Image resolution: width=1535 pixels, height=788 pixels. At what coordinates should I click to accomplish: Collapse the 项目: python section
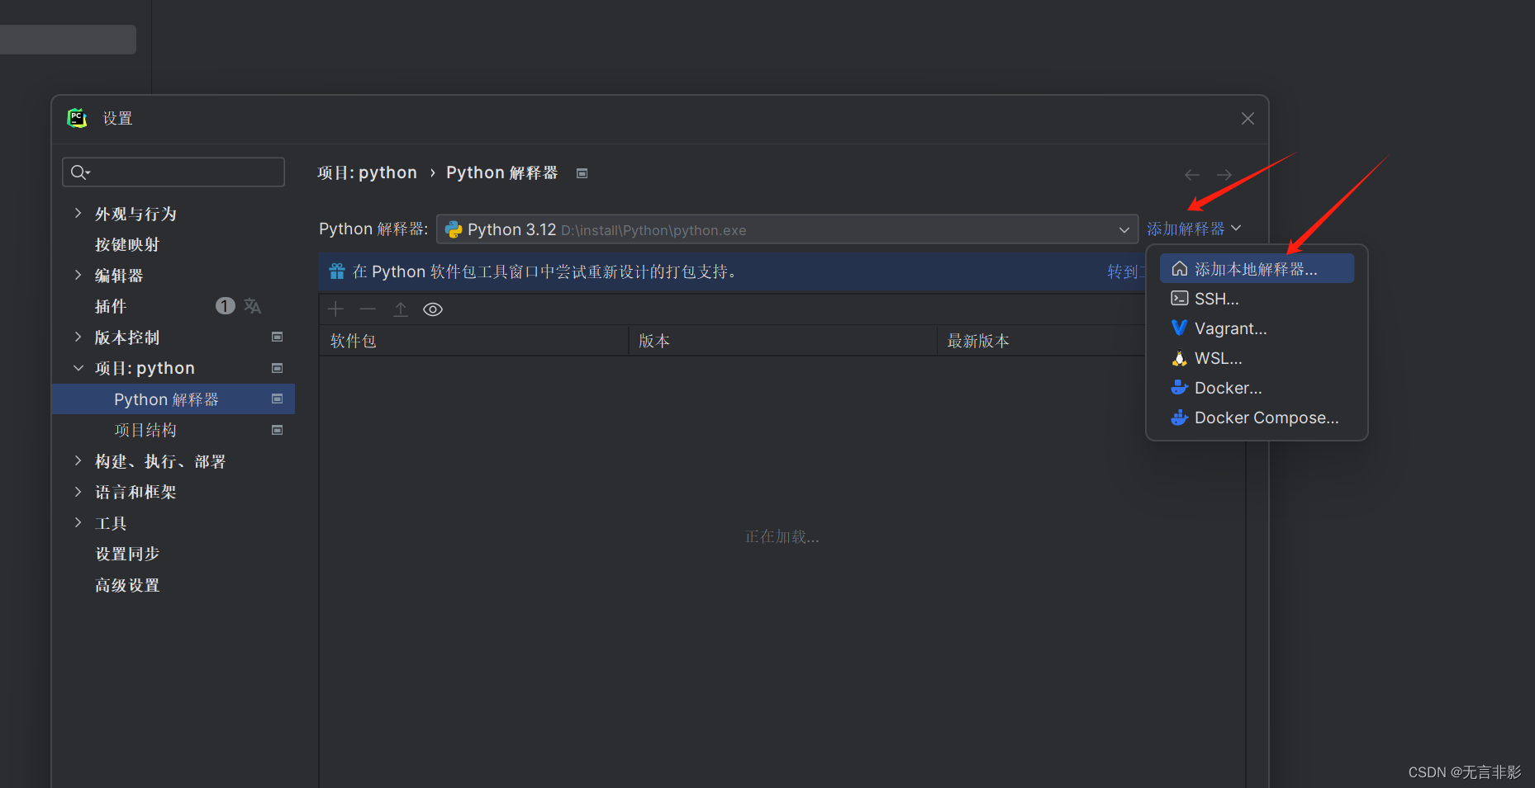[x=78, y=368]
